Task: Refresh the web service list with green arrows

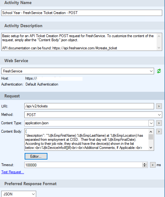Action: point(159,71)
